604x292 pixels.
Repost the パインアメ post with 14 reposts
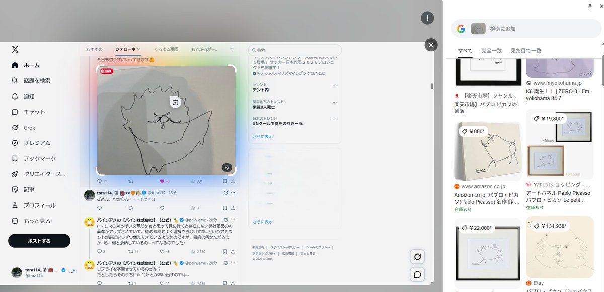pos(133,251)
